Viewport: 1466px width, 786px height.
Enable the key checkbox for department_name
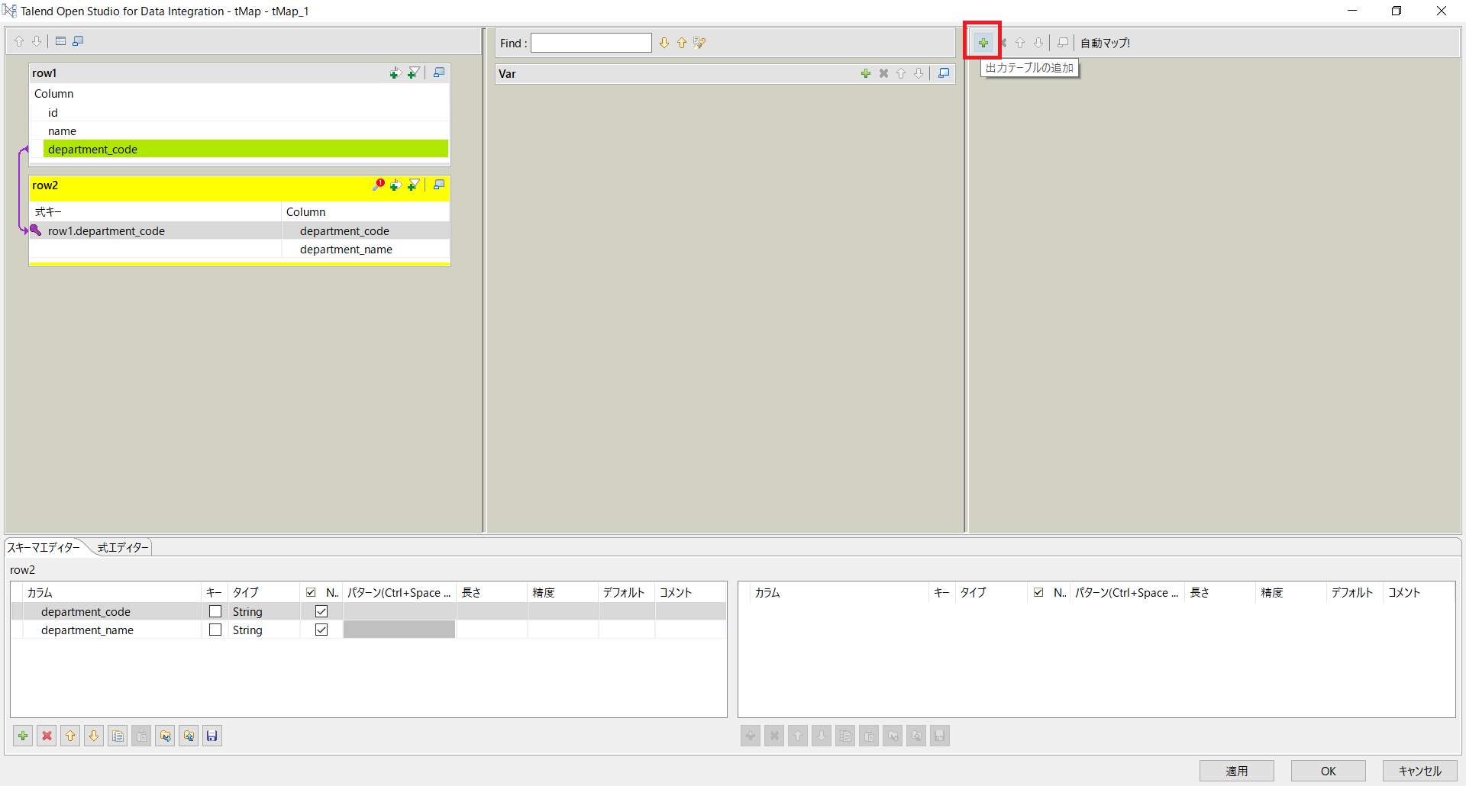[215, 630]
